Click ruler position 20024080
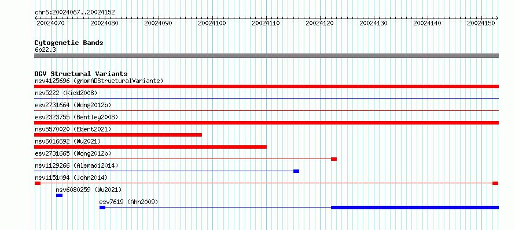The height and width of the screenshot is (230, 515). click(x=104, y=23)
